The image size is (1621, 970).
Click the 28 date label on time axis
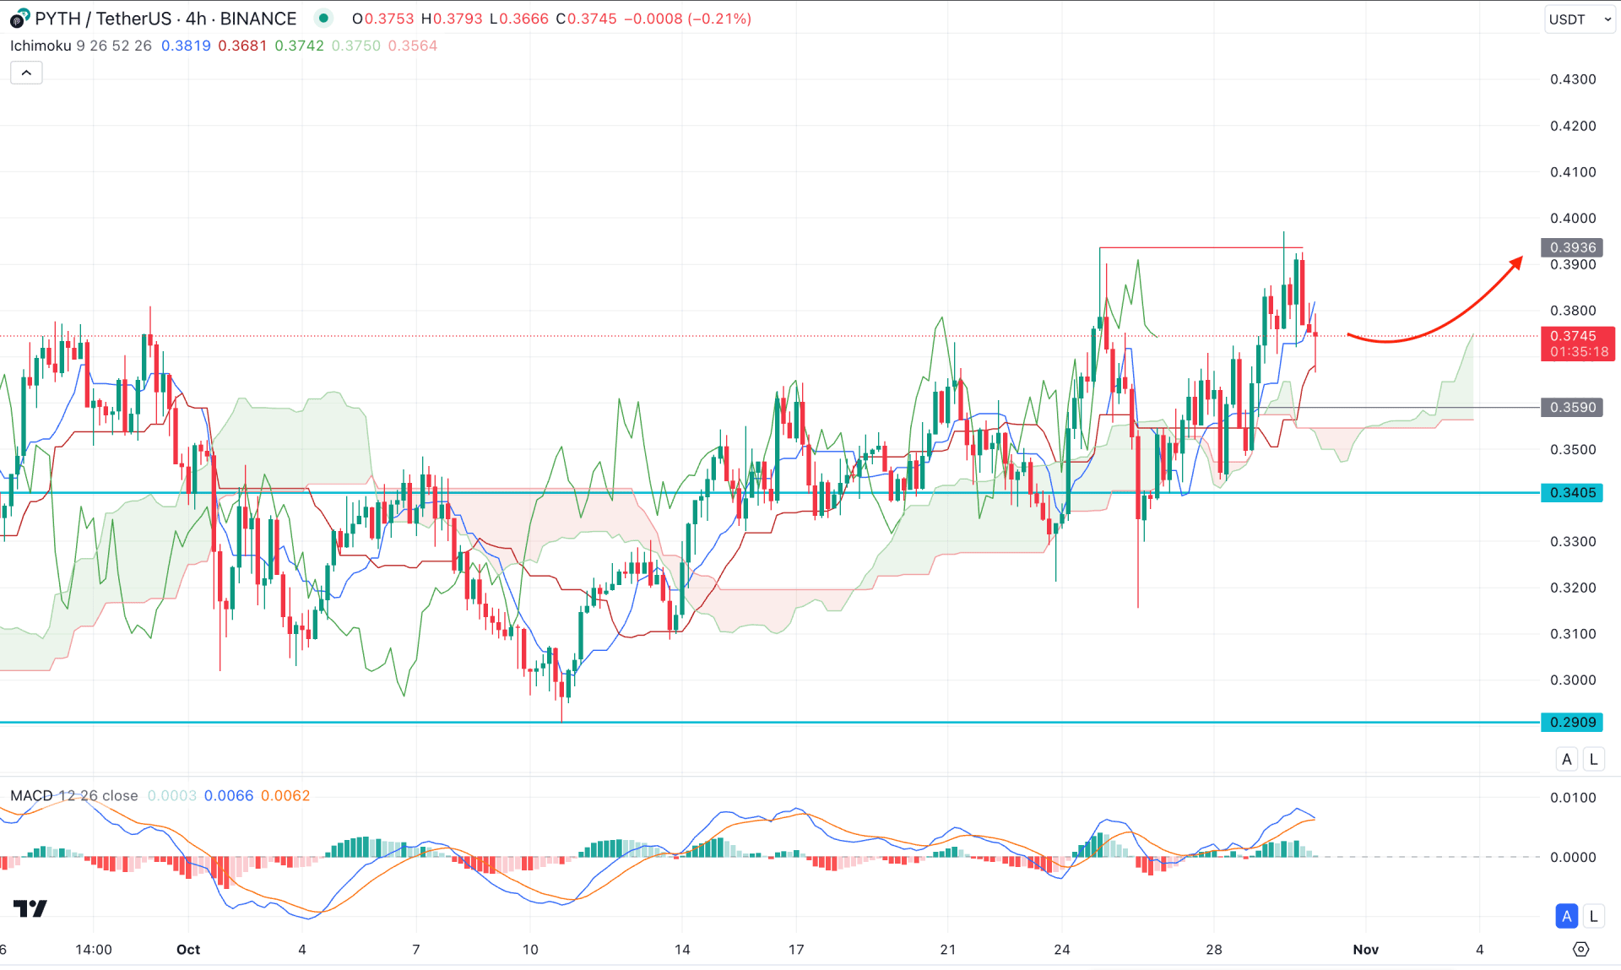click(x=1213, y=949)
